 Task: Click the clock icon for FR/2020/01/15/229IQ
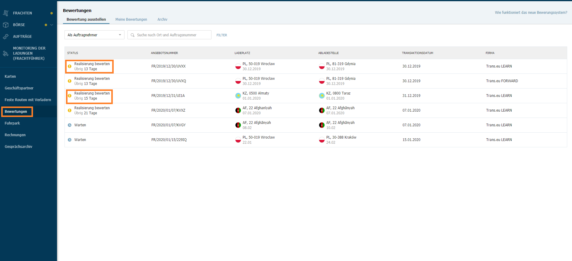pyautogui.click(x=70, y=140)
